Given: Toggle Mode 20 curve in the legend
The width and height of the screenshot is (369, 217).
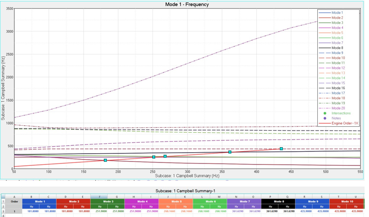Looking at the screenshot, I should [x=338, y=108].
